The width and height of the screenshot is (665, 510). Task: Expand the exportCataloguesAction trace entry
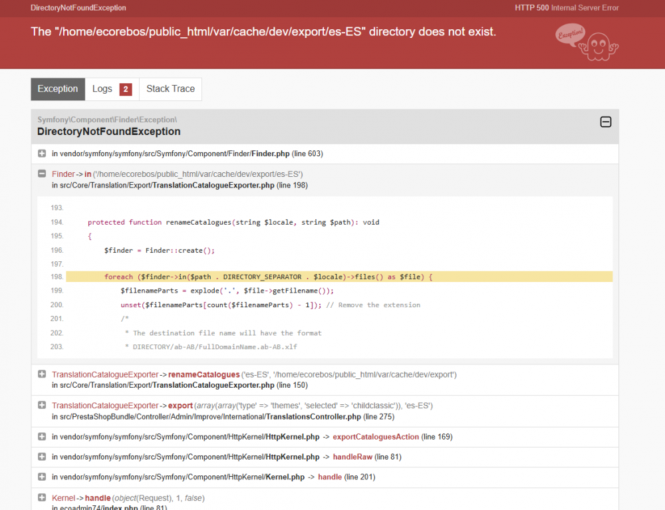pyautogui.click(x=41, y=437)
